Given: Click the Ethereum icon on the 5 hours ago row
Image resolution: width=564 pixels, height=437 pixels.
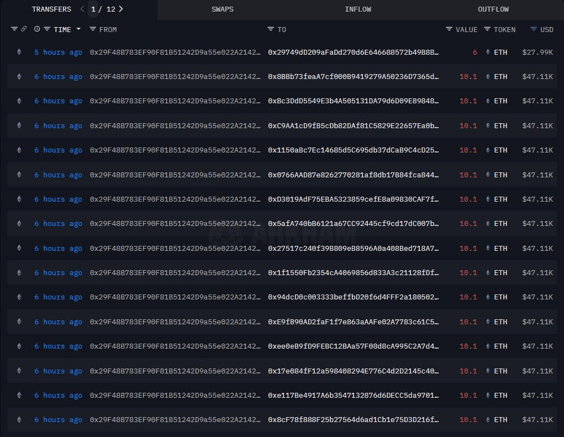Looking at the screenshot, I should (x=19, y=52).
